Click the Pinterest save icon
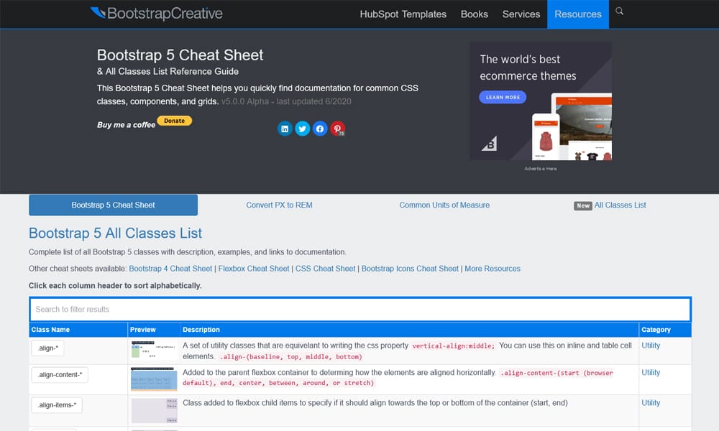 337,128
